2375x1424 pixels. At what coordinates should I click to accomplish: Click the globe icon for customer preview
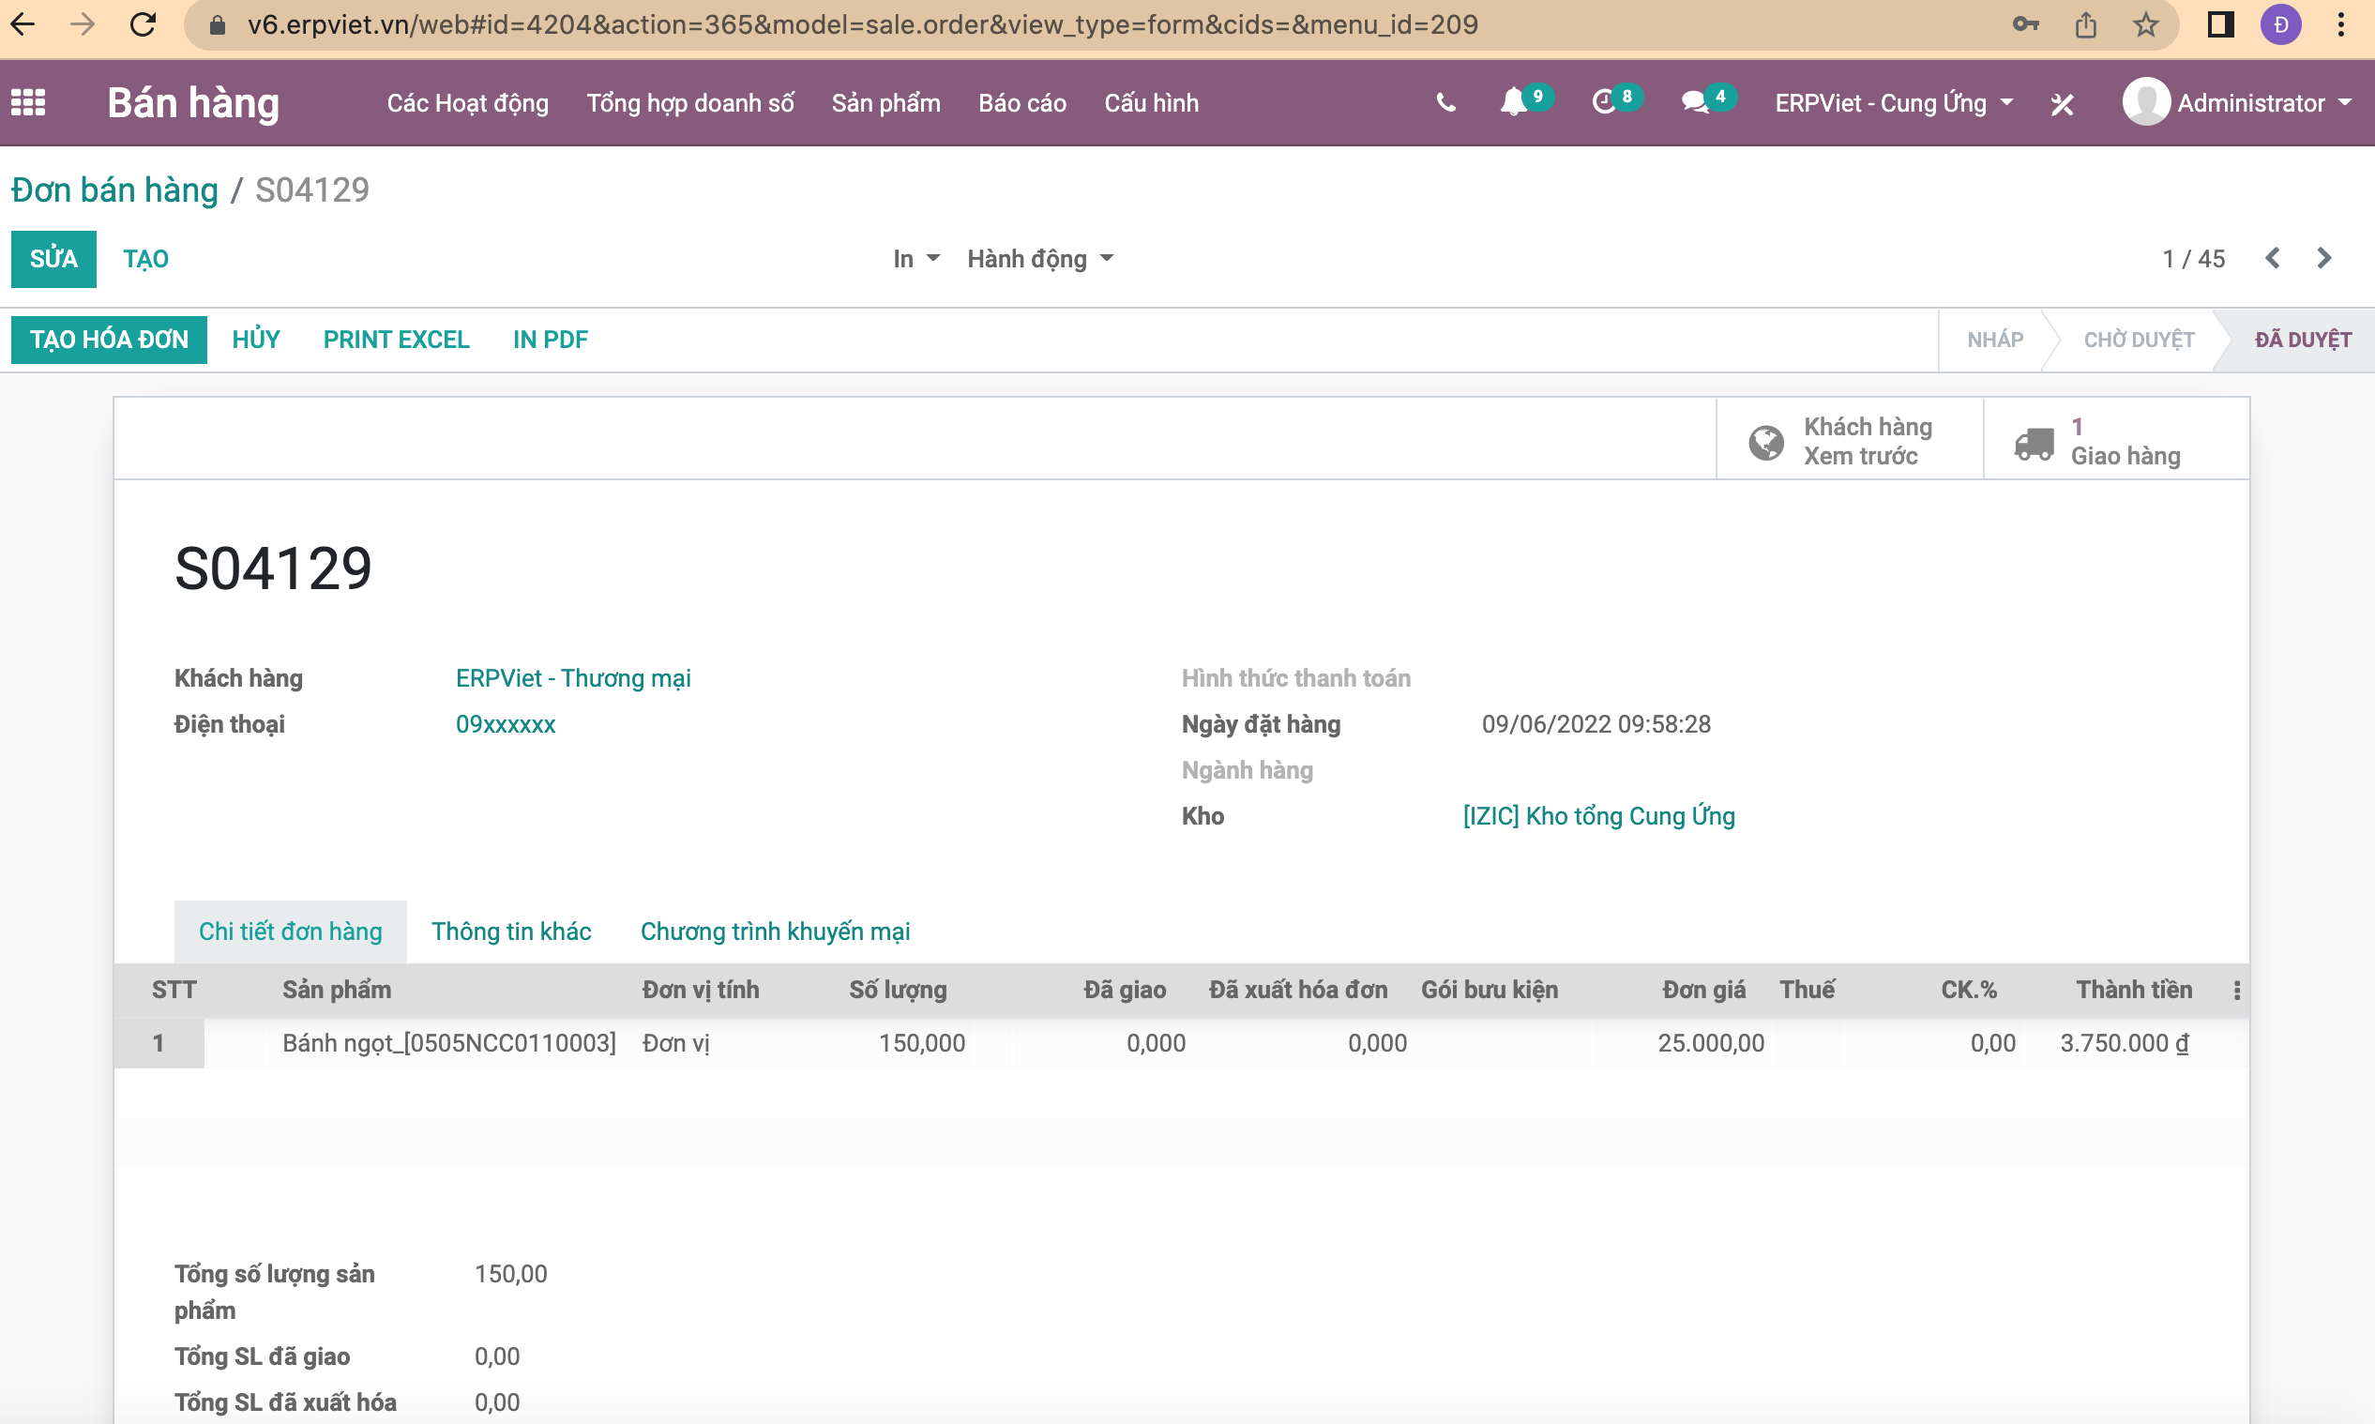(1766, 443)
